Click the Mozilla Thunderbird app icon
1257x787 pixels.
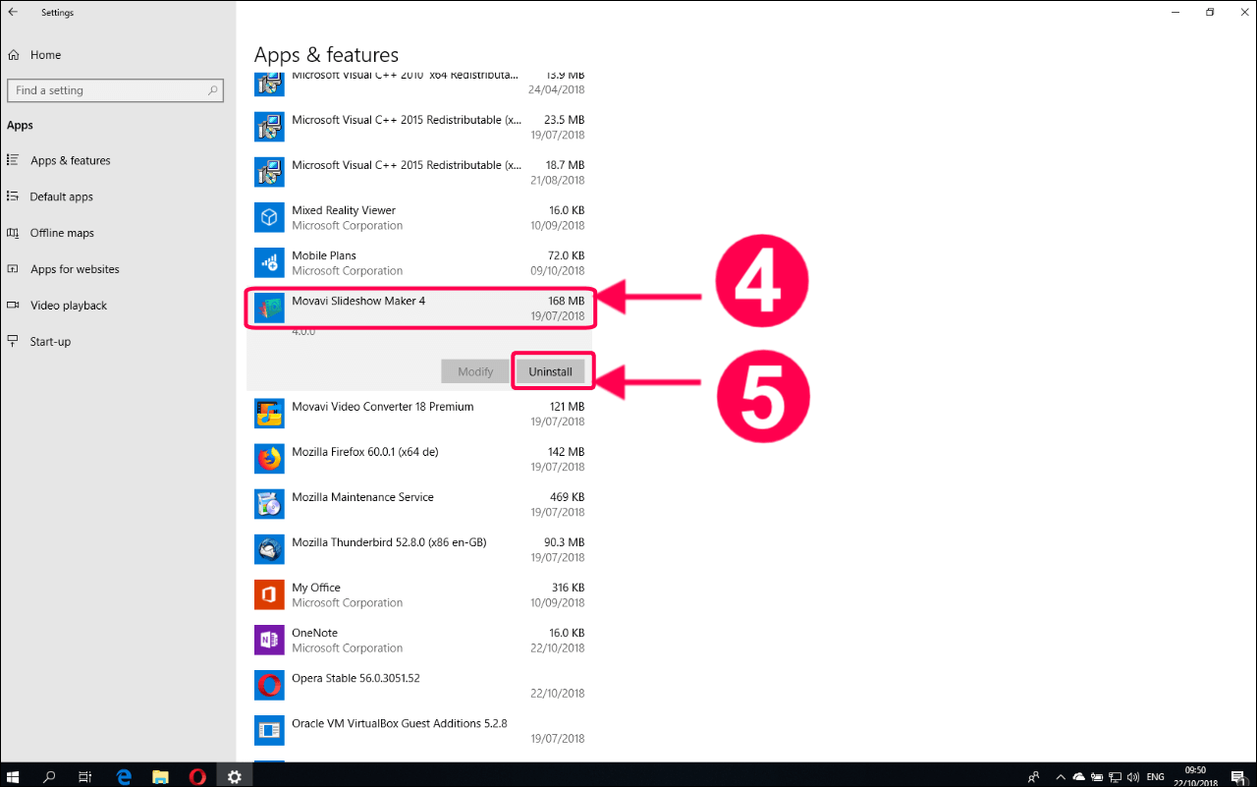tap(269, 549)
